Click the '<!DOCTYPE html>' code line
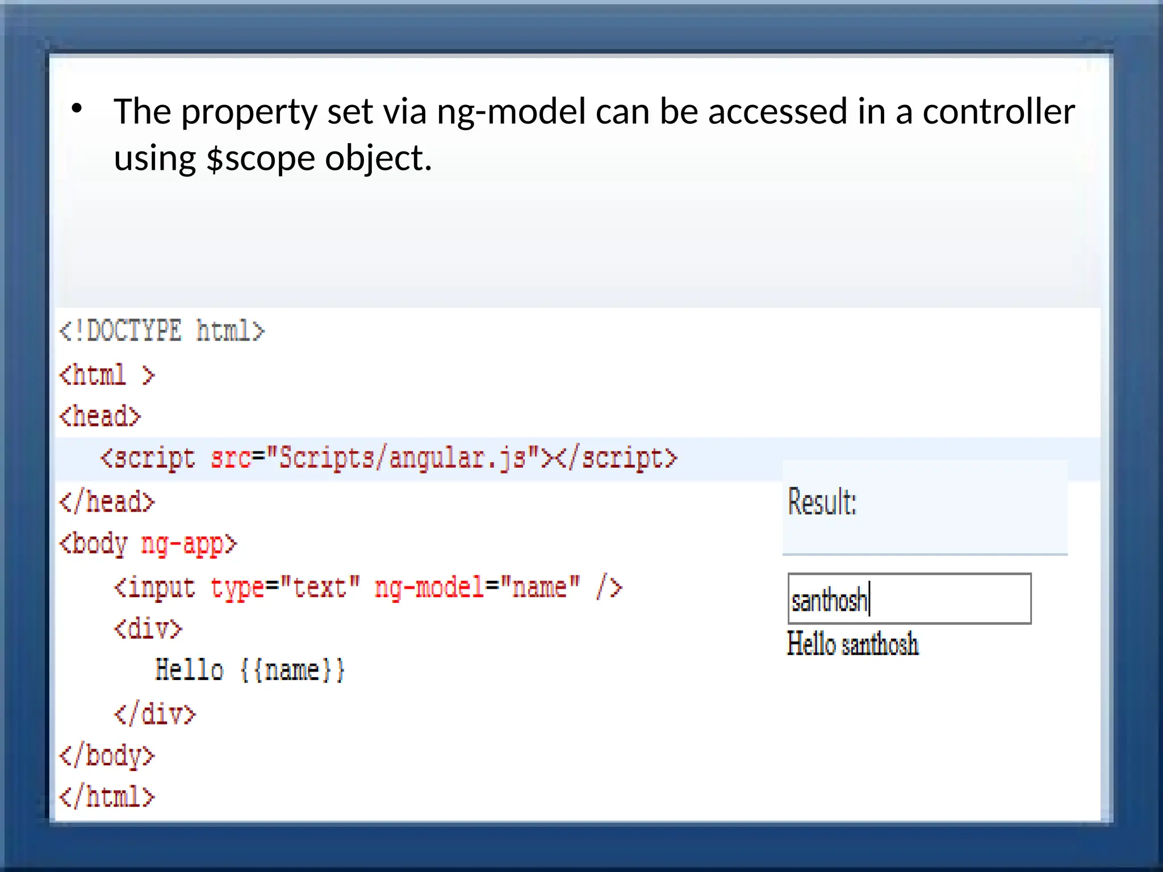This screenshot has height=872, width=1163. point(162,331)
